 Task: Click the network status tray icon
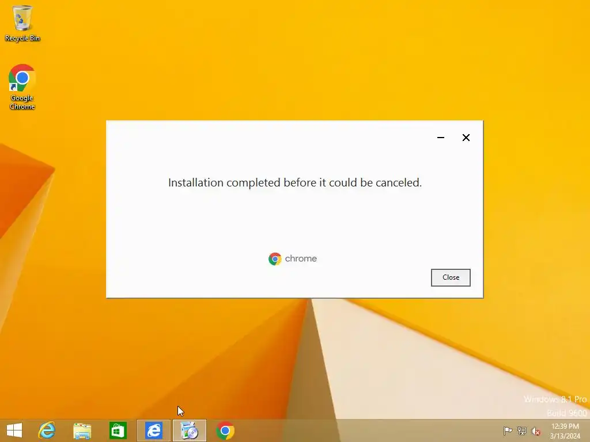(x=522, y=430)
